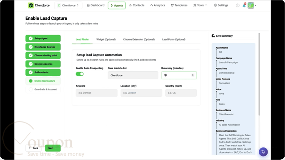
Task: Go to the Dashboard page
Action: pos(96,5)
